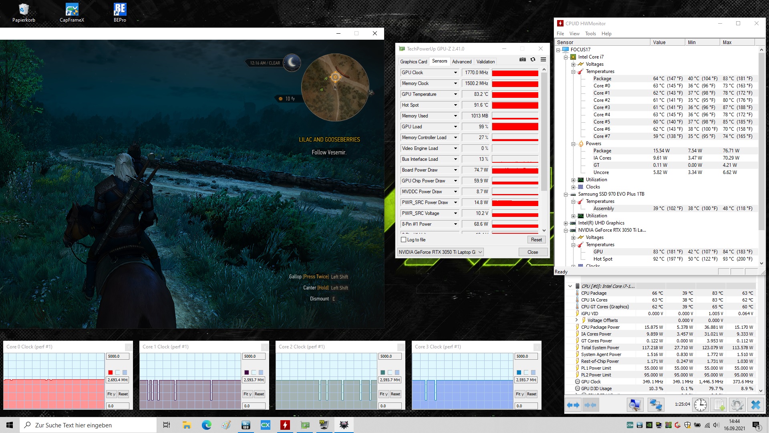The width and height of the screenshot is (769, 433).
Task: Open Board Power Draw sensor dropdown
Action: [x=455, y=170]
